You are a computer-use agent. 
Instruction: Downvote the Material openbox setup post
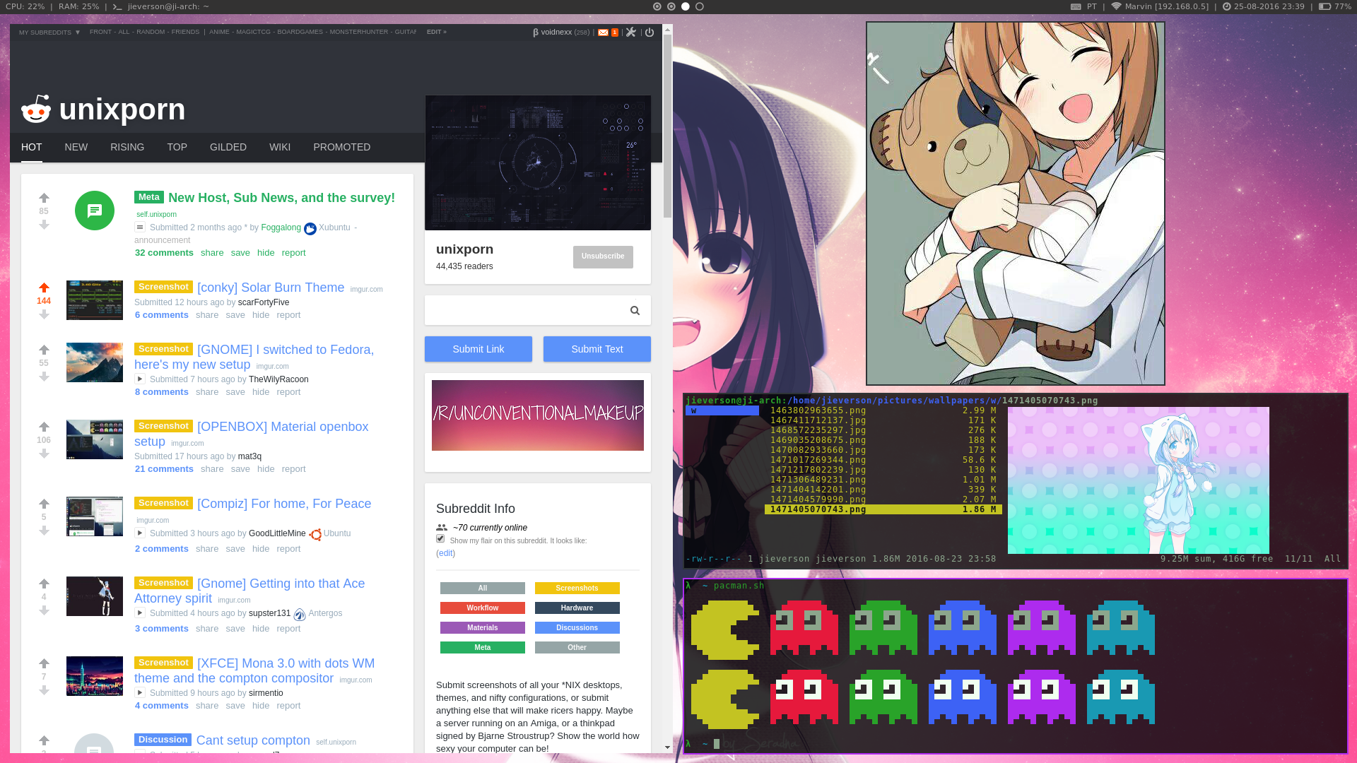pos(44,454)
